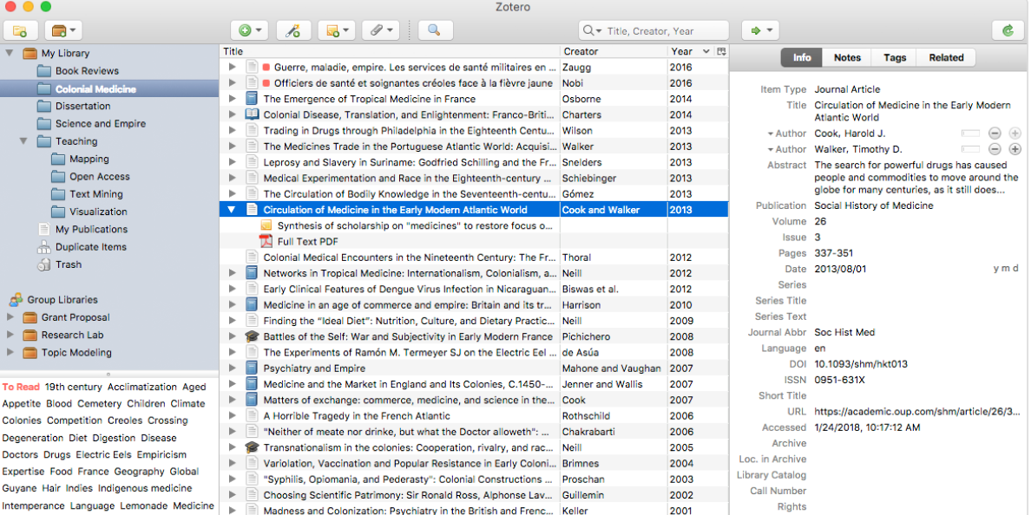
Task: Click the magic wand Add Item by Identifier icon
Action: point(293,29)
